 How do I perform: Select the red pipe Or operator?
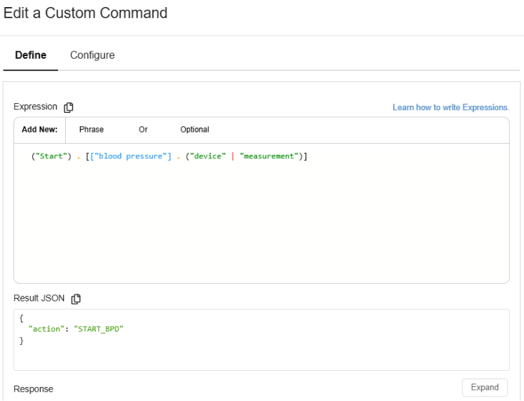[x=233, y=156]
